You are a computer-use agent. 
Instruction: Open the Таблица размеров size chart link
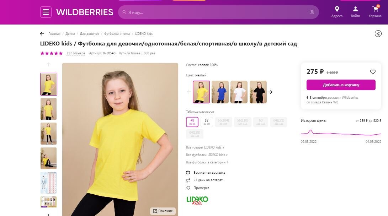point(200,112)
